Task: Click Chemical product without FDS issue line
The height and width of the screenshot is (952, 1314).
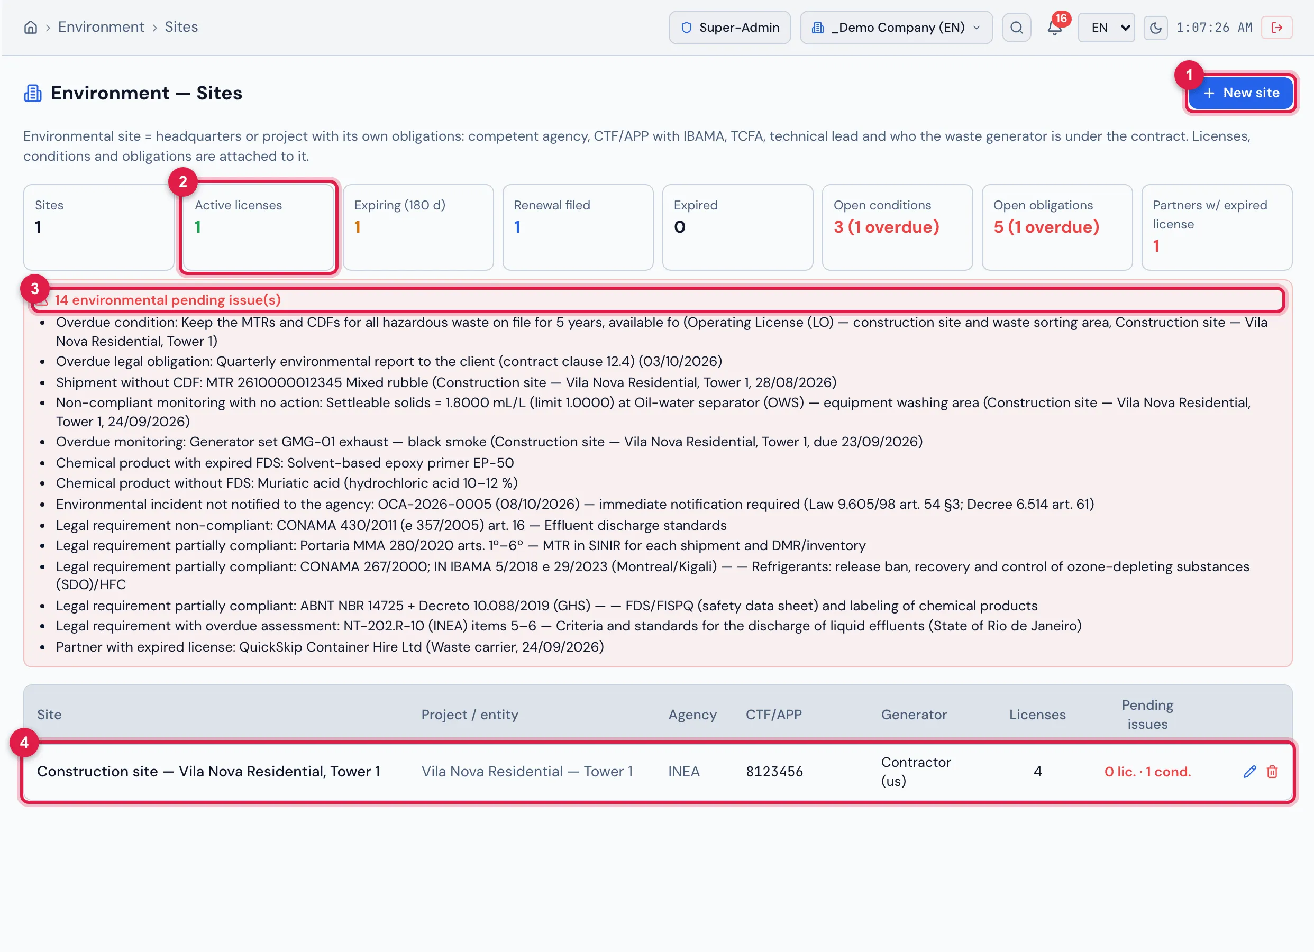Action: (287, 483)
